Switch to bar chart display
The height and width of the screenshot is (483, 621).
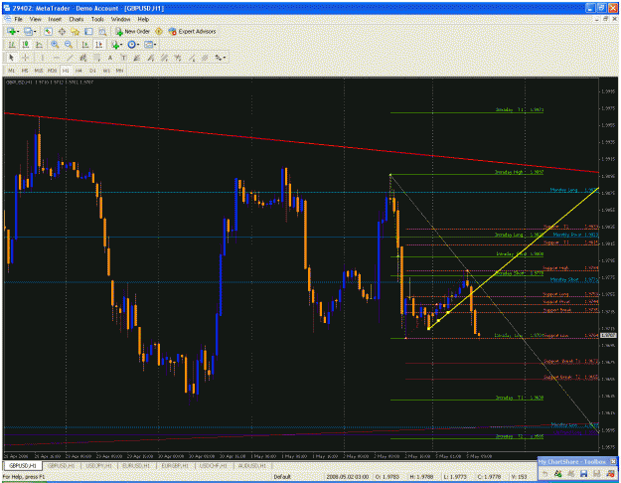[12, 45]
